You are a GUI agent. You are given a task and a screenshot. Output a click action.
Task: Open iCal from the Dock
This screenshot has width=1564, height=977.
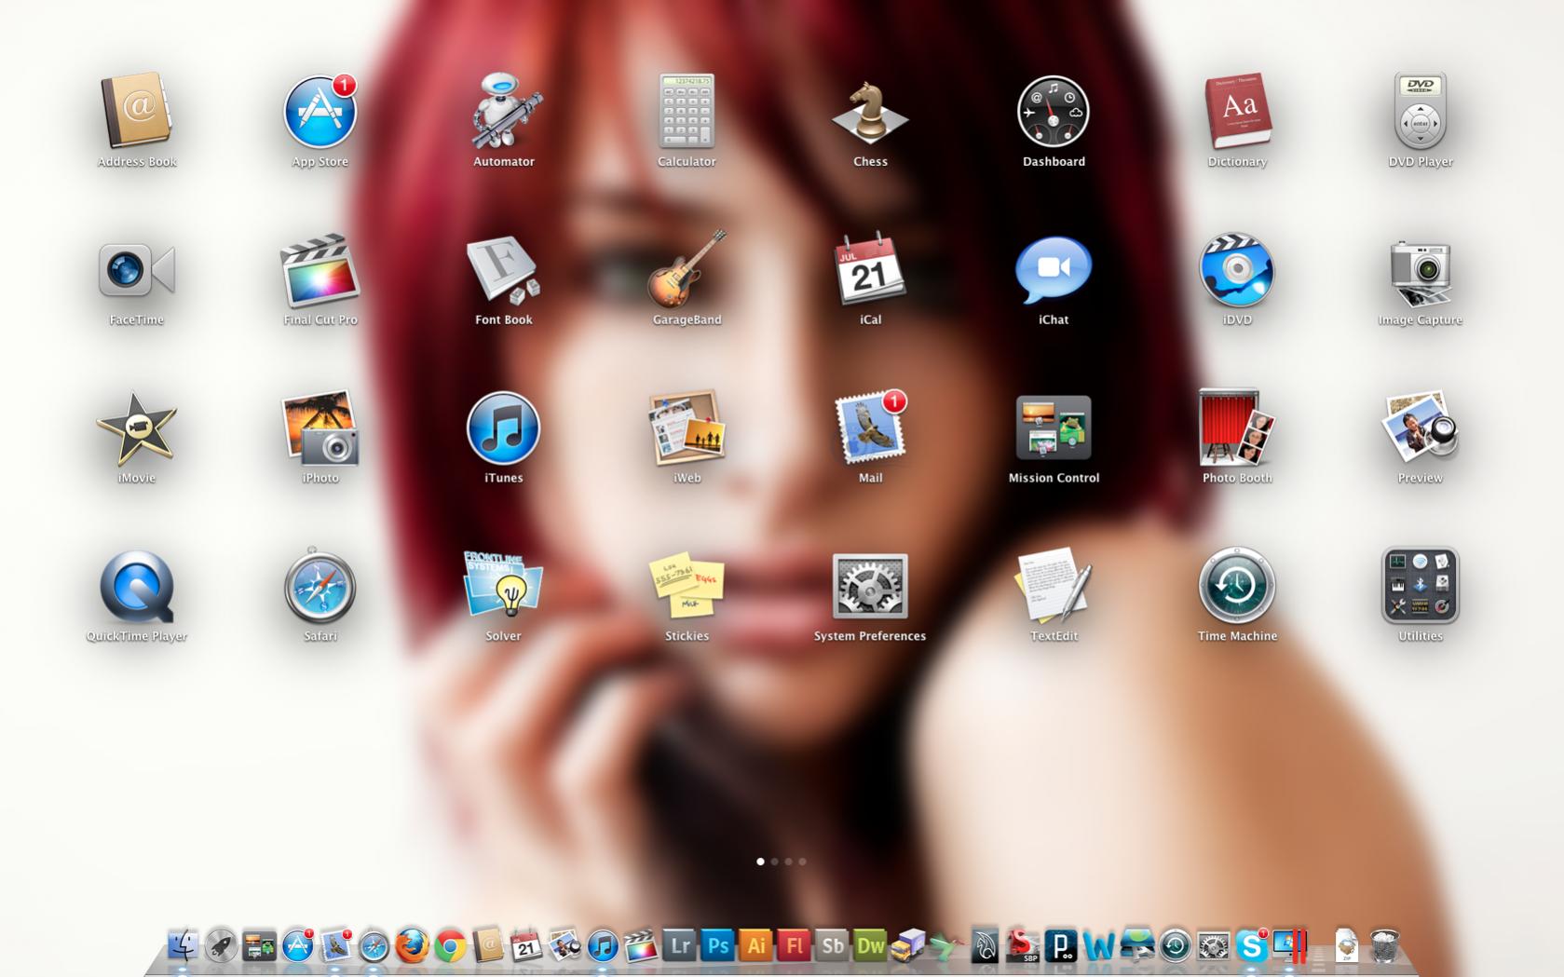(526, 945)
